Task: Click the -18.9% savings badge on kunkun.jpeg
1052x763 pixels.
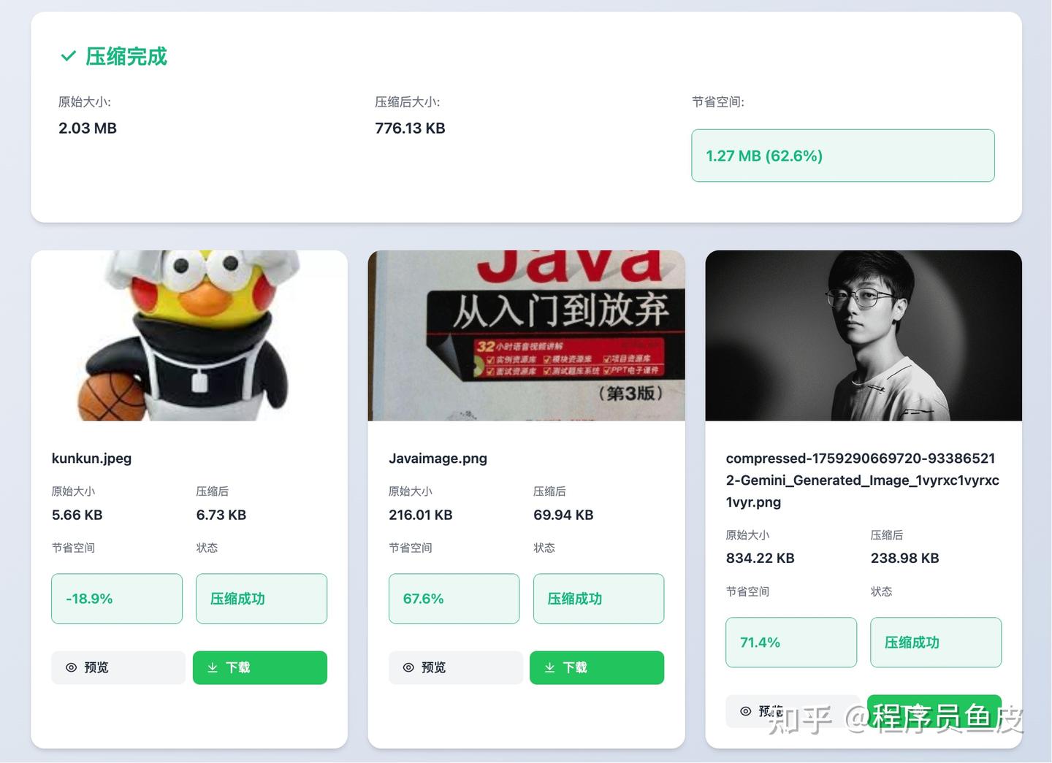Action: (x=117, y=599)
